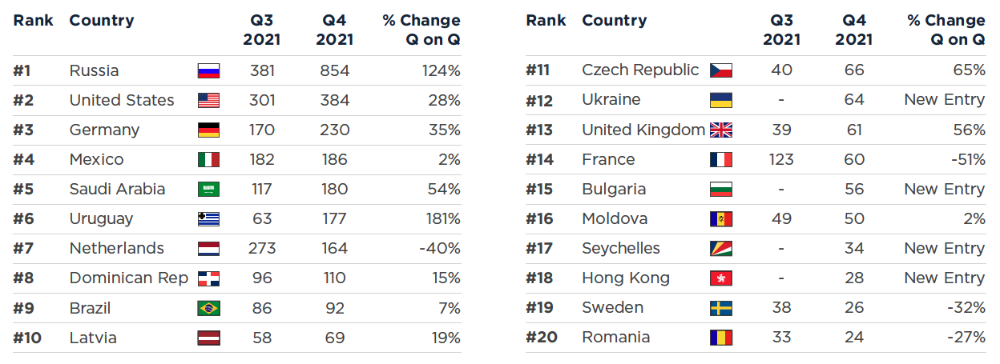Click the flag beside Saudi Arabia
1000x364 pixels.
[x=208, y=190]
